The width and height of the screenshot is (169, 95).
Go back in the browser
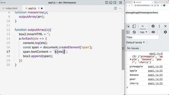tap(126, 5)
